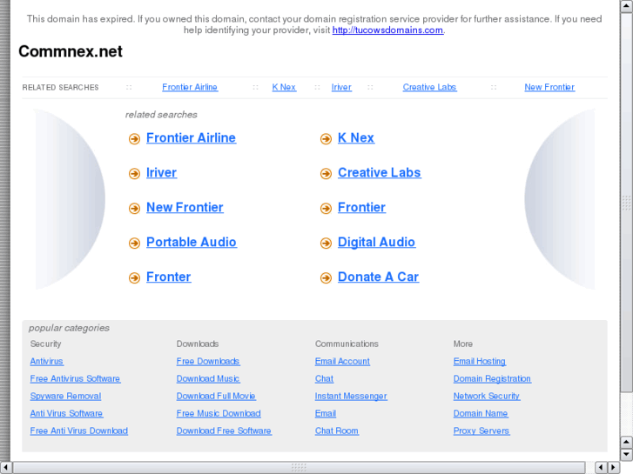The height and width of the screenshot is (474, 633).
Task: Open K Nex in the top related searches bar
Action: tap(284, 87)
